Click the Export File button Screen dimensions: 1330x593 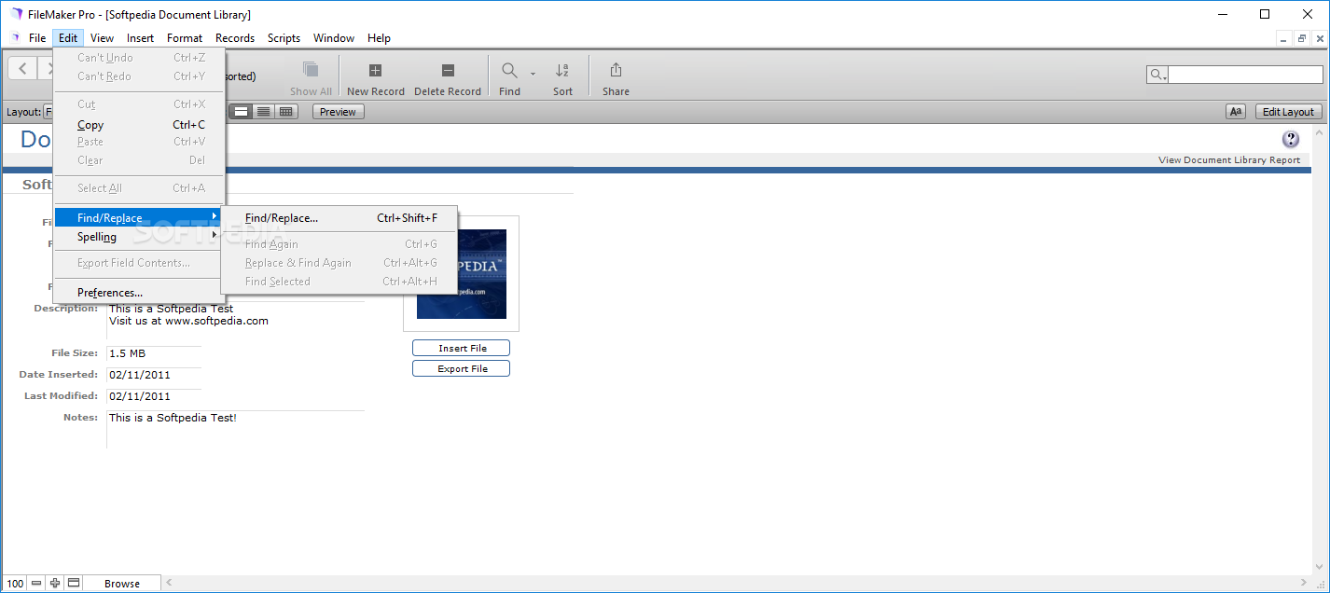click(462, 368)
